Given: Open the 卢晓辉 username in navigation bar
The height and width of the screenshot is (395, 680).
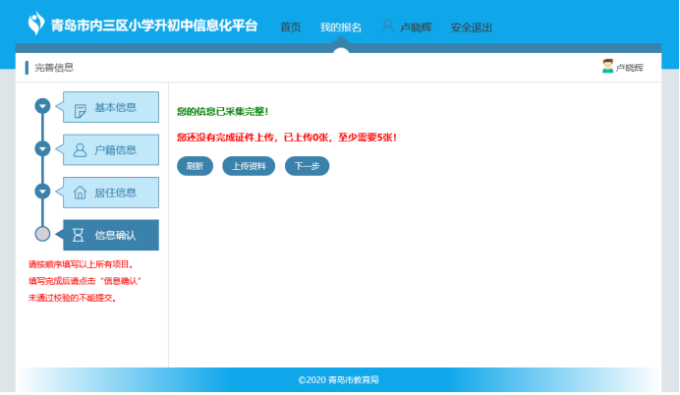Looking at the screenshot, I should coord(416,28).
